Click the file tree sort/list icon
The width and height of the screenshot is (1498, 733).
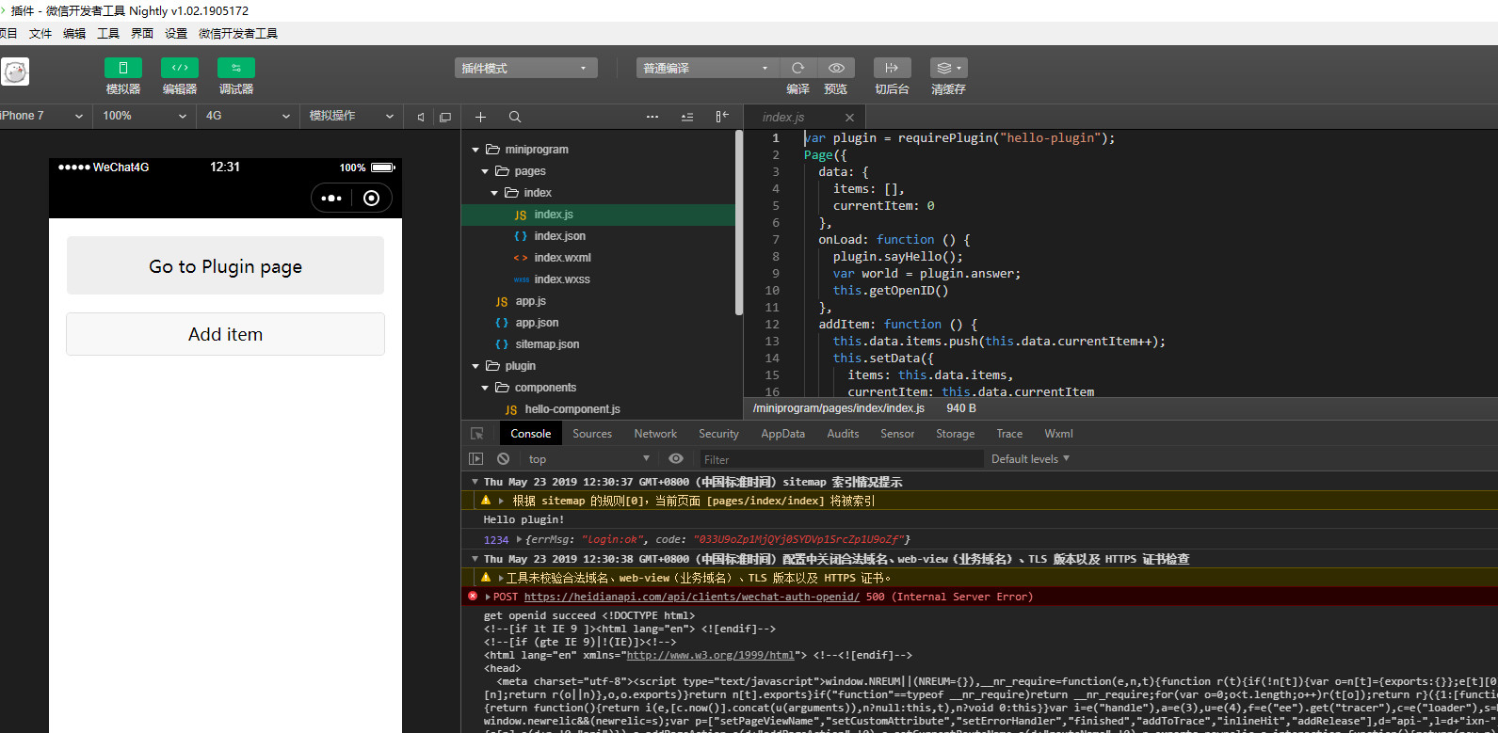(687, 117)
